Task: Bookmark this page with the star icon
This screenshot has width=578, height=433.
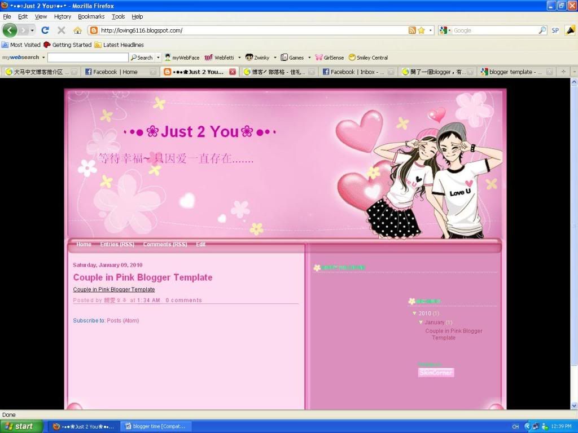Action: coord(421,30)
